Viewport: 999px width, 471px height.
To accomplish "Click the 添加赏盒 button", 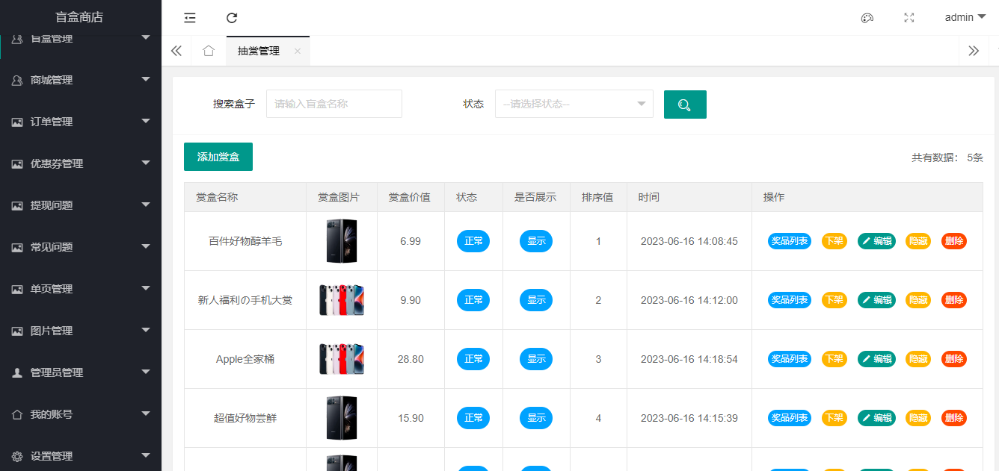I will (x=218, y=157).
